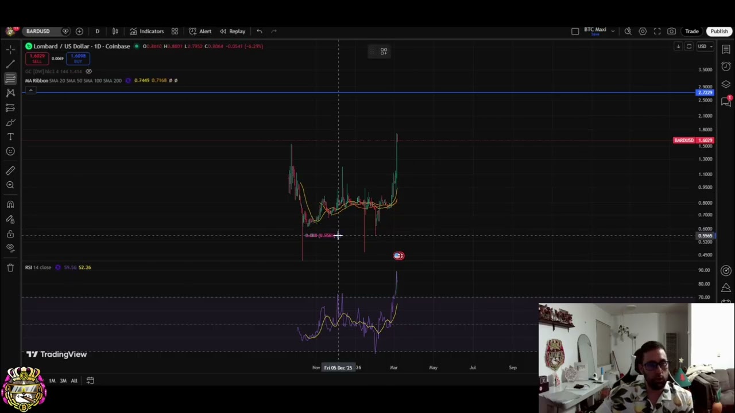Open the quick search icon
Viewport: 735px width, 413px height.
628,32
